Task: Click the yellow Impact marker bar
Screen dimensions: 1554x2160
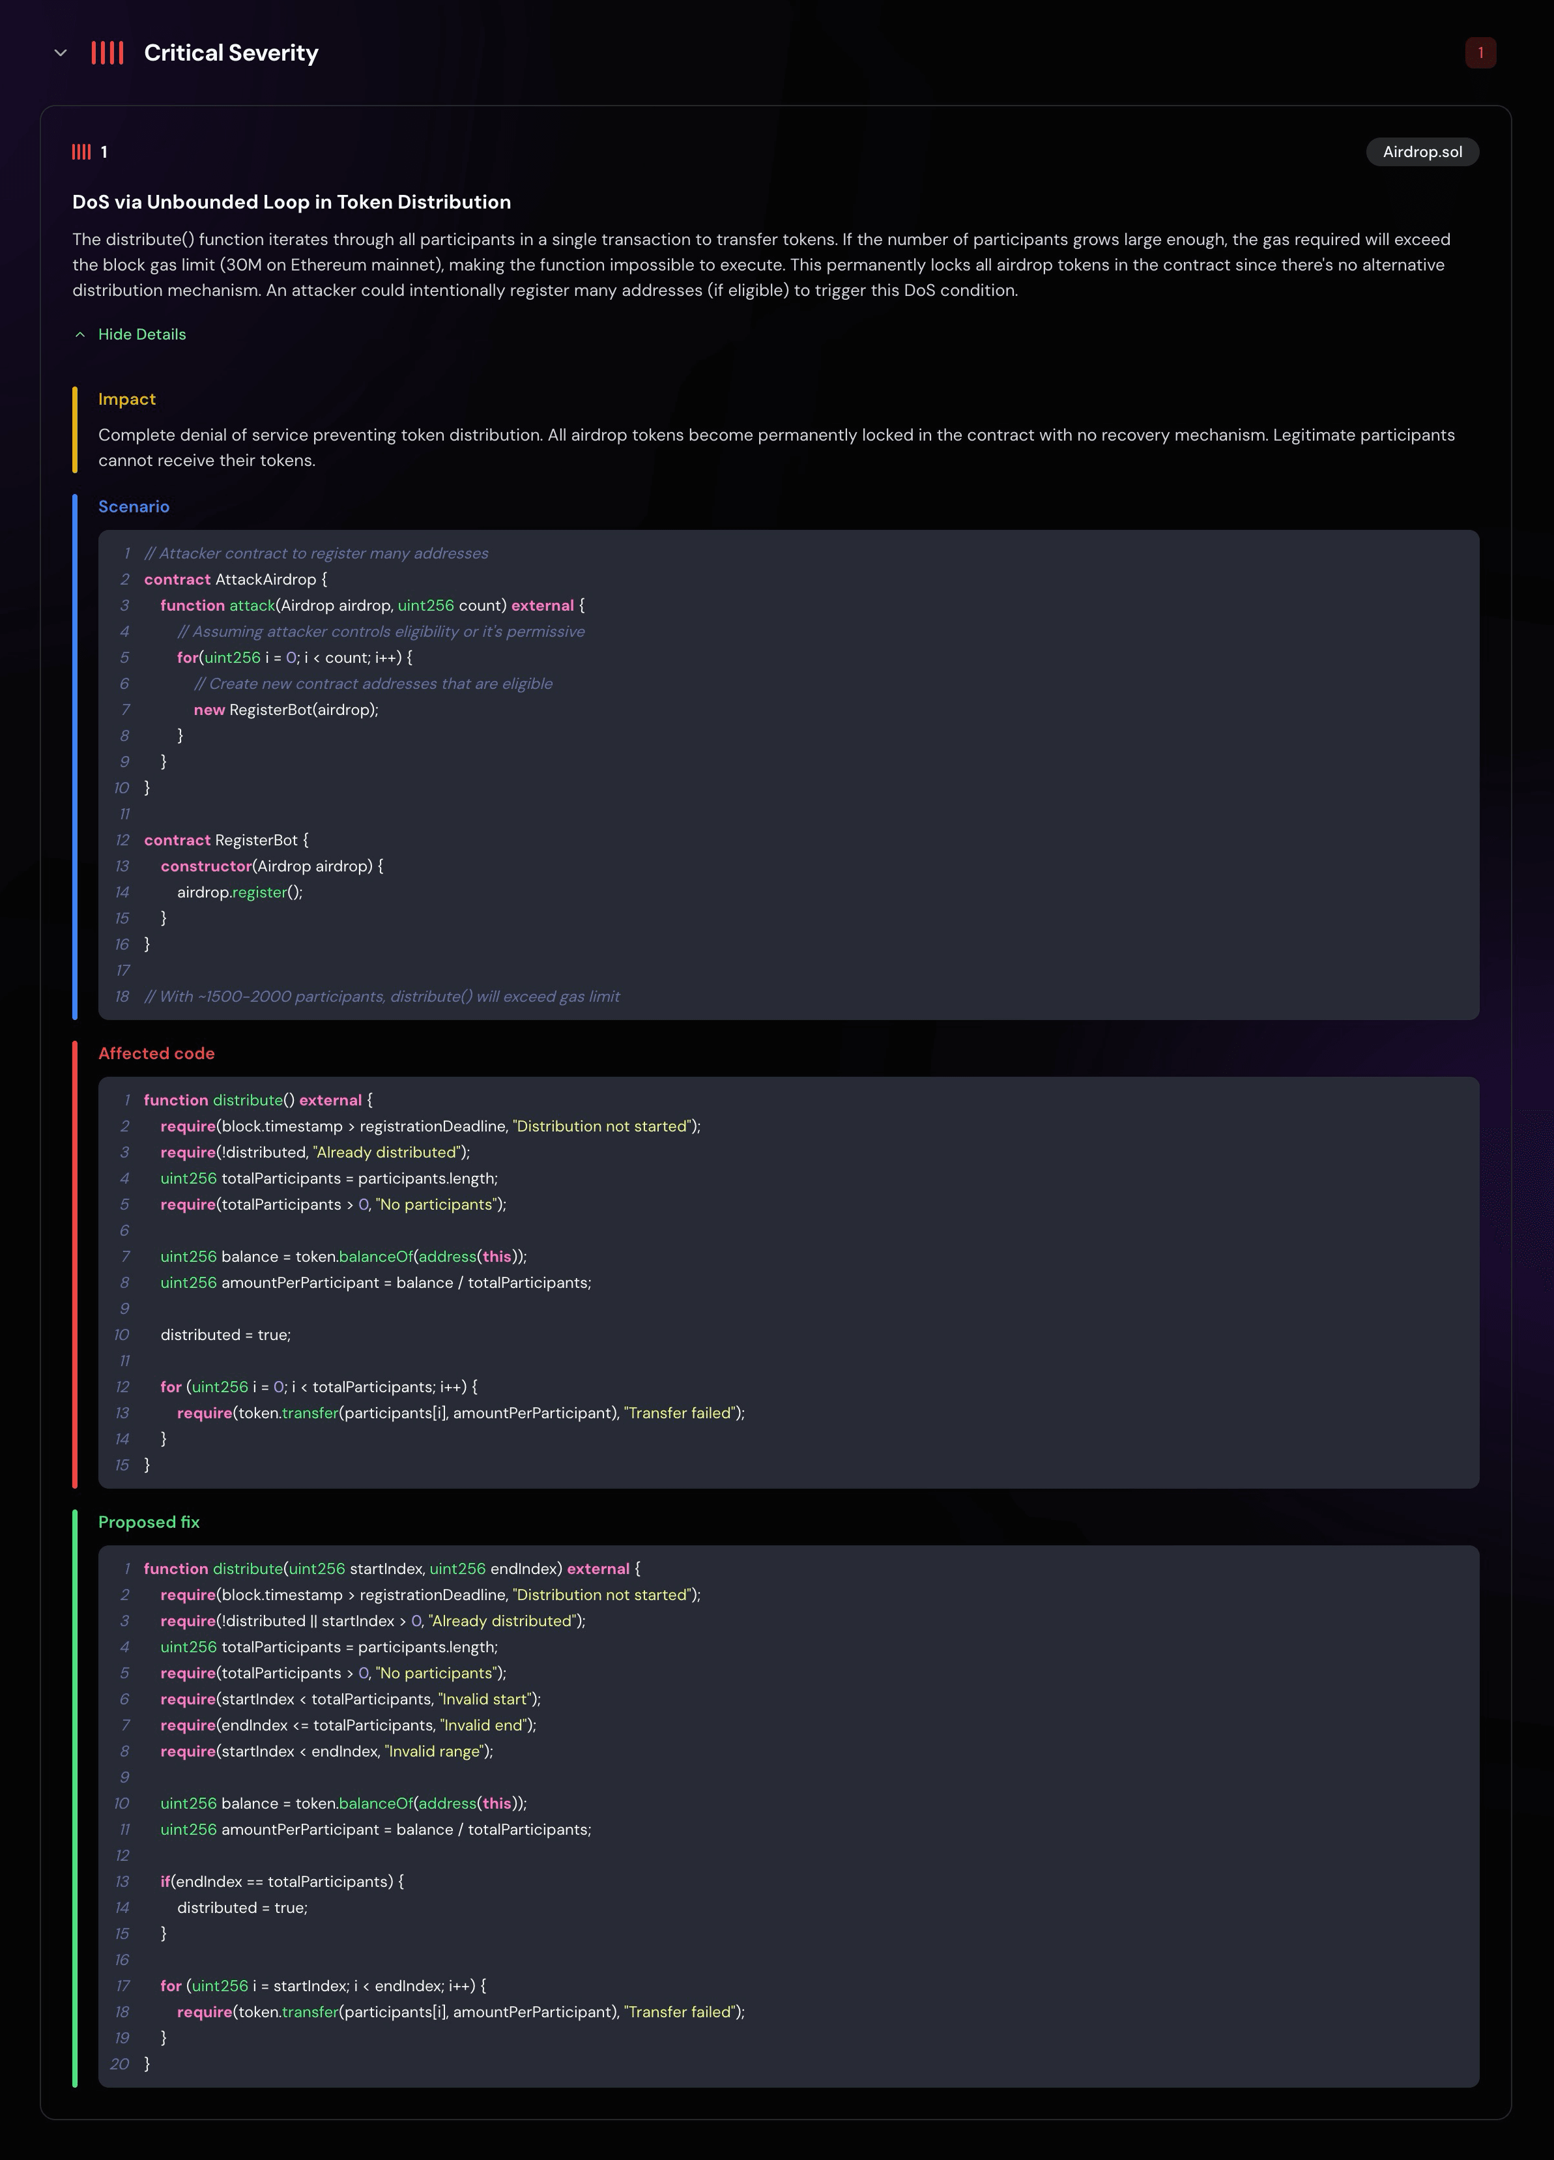Action: pos(75,430)
